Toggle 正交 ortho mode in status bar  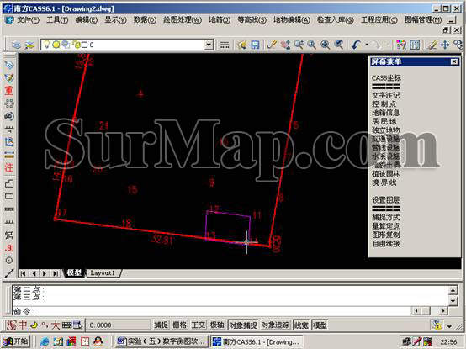coord(199,325)
